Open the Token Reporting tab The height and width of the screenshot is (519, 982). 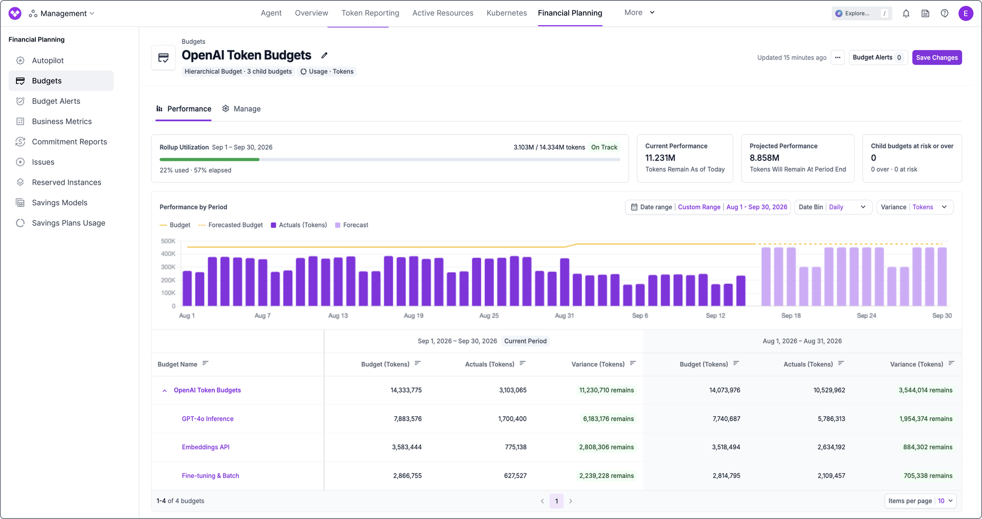tap(370, 13)
